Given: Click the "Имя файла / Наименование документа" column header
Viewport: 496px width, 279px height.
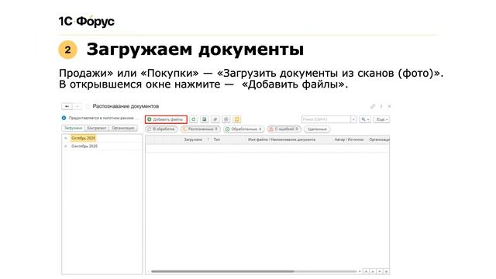Looking at the screenshot, I should click(x=281, y=139).
